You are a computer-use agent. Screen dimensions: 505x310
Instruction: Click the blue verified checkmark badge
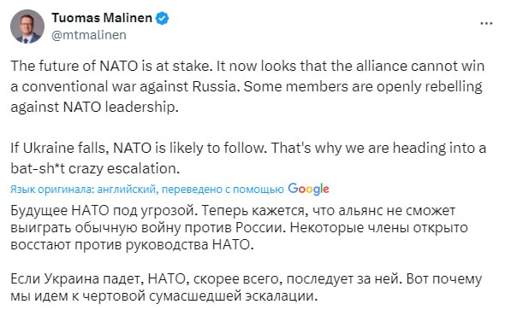pyautogui.click(x=163, y=18)
